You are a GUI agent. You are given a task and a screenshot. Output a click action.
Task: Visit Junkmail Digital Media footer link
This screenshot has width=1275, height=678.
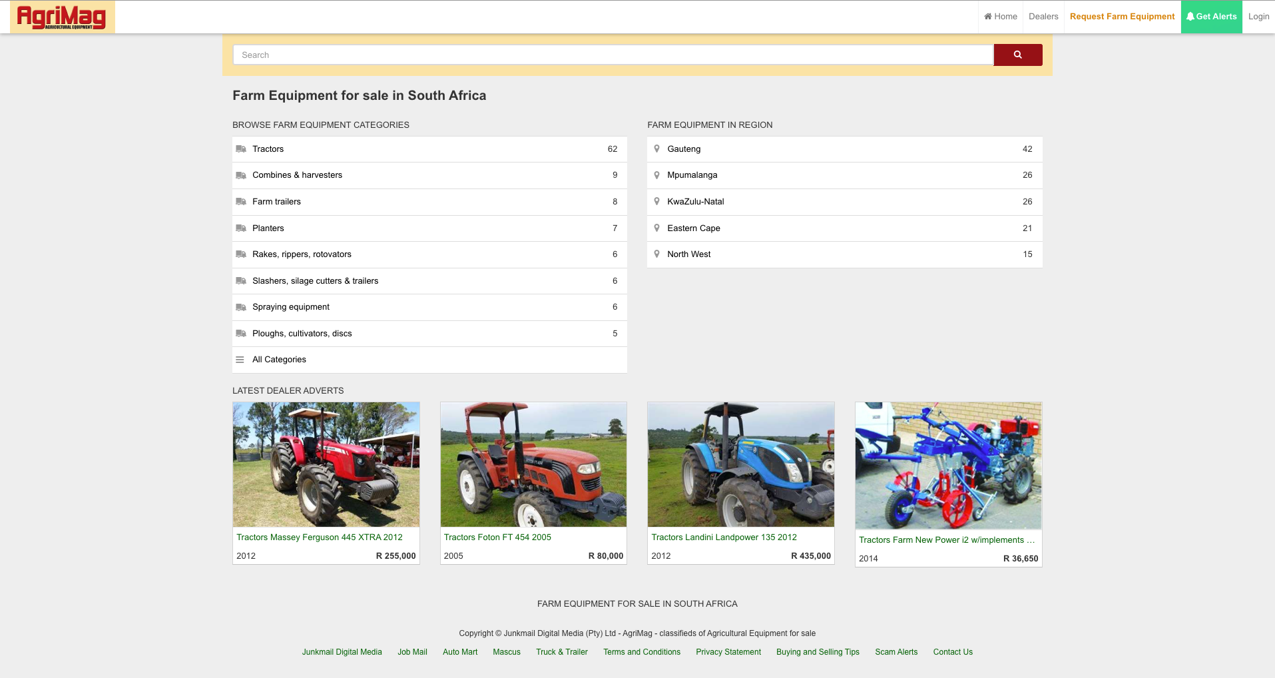coord(342,652)
